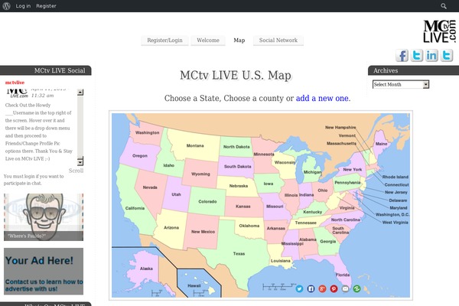Pin the map with Pinterest icon
The image size is (459, 306).
(334, 289)
